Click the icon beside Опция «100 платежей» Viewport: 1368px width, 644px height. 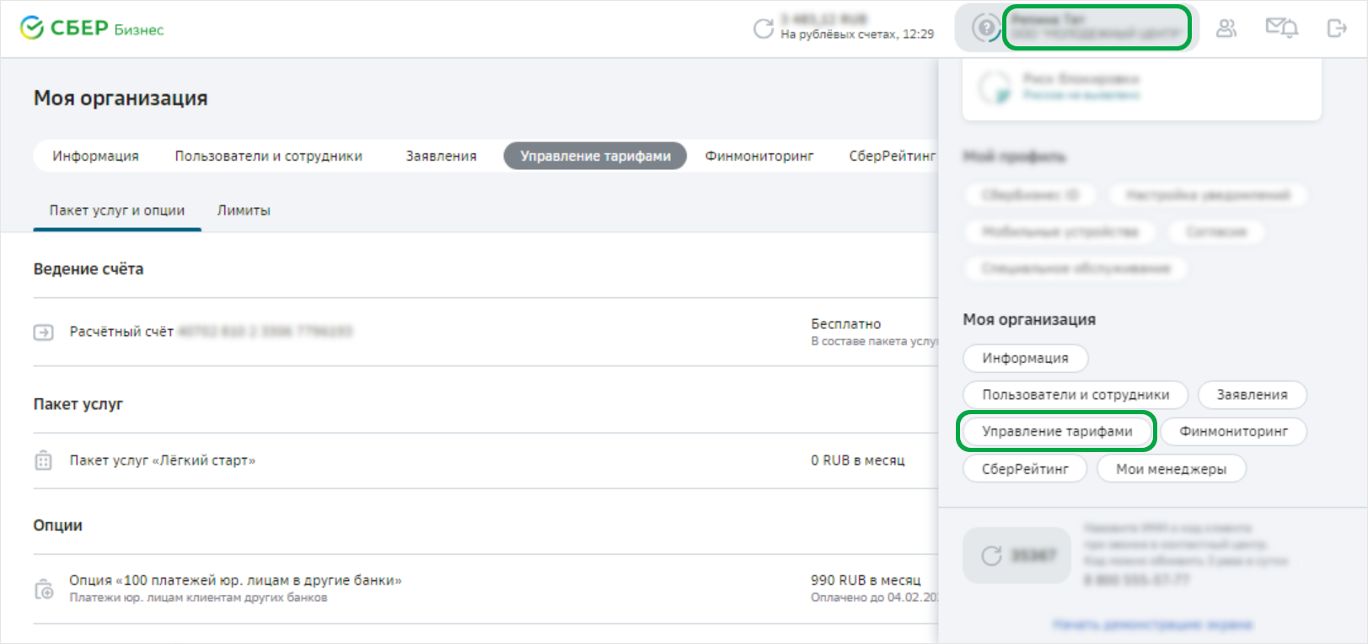43,588
